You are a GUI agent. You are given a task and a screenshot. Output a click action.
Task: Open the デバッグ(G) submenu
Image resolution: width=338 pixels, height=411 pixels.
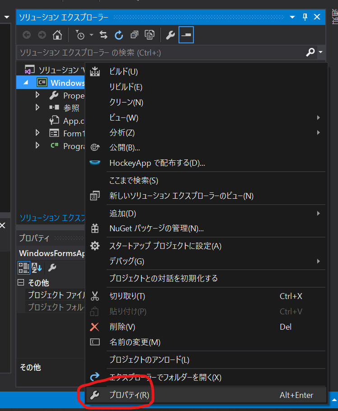207,261
